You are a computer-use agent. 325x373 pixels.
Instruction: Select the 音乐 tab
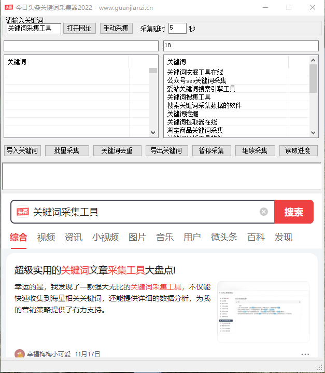pyautogui.click(x=164, y=237)
